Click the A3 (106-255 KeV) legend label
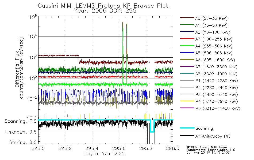Screen dimensions: 254x160 (214, 39)
